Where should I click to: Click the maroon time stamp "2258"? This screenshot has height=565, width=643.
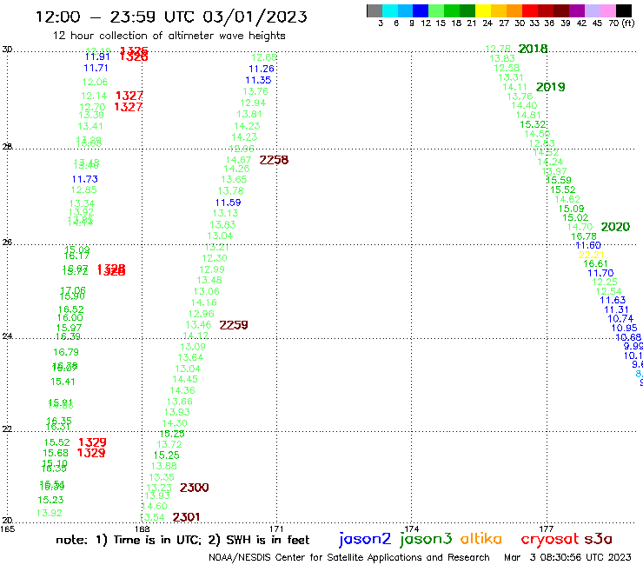(274, 160)
